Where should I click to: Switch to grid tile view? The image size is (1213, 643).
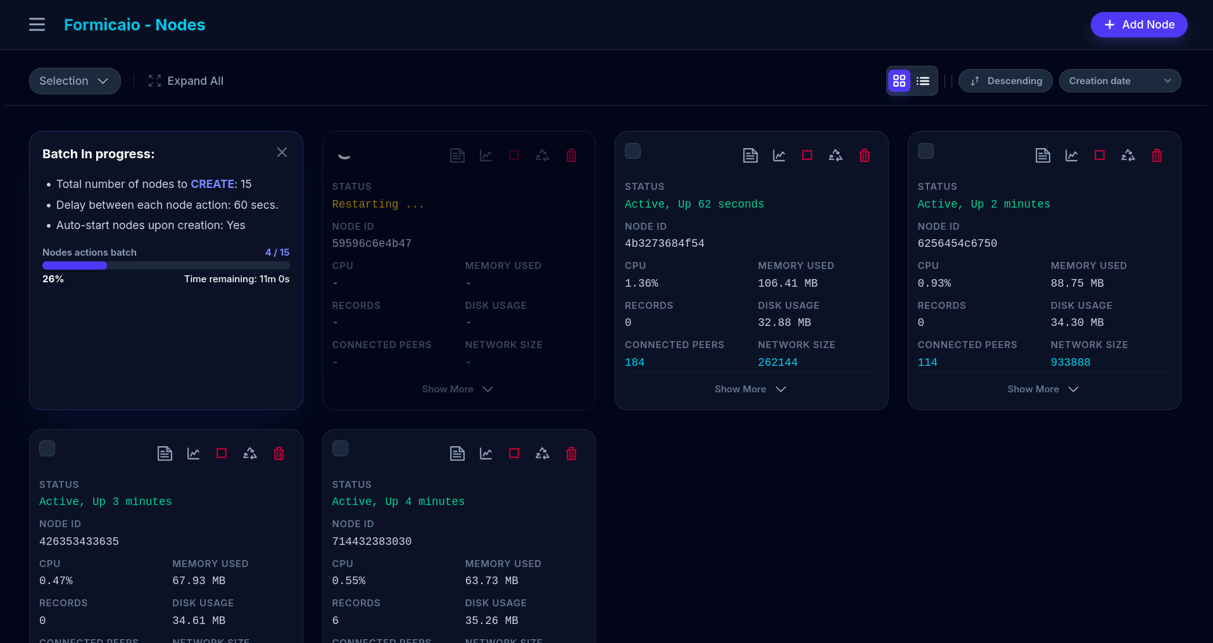(x=899, y=81)
